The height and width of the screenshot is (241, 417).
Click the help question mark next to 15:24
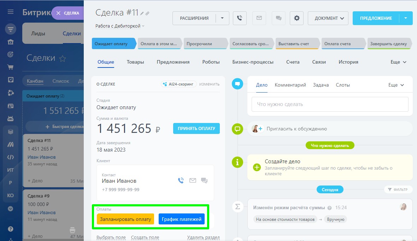coord(329,208)
